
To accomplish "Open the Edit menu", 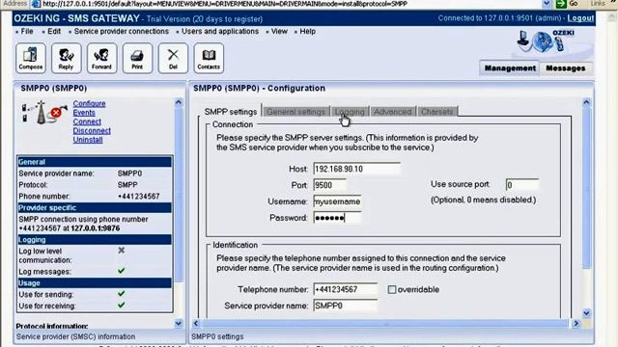I will (x=54, y=31).
